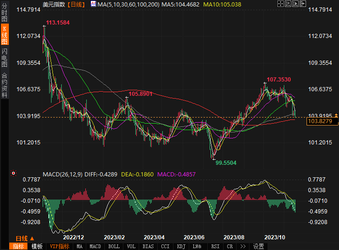Enable the BOLL indicator
Viewport: 339px width, 250px height.
click(x=114, y=246)
